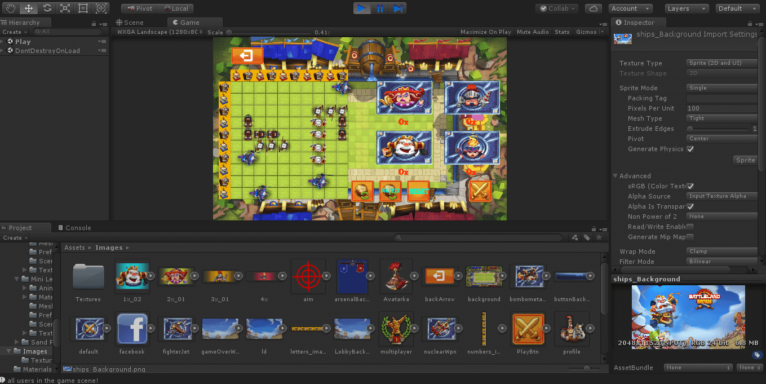This screenshot has width=766, height=384.
Task: Select the multiplayer sprite asset
Action: (x=396, y=329)
